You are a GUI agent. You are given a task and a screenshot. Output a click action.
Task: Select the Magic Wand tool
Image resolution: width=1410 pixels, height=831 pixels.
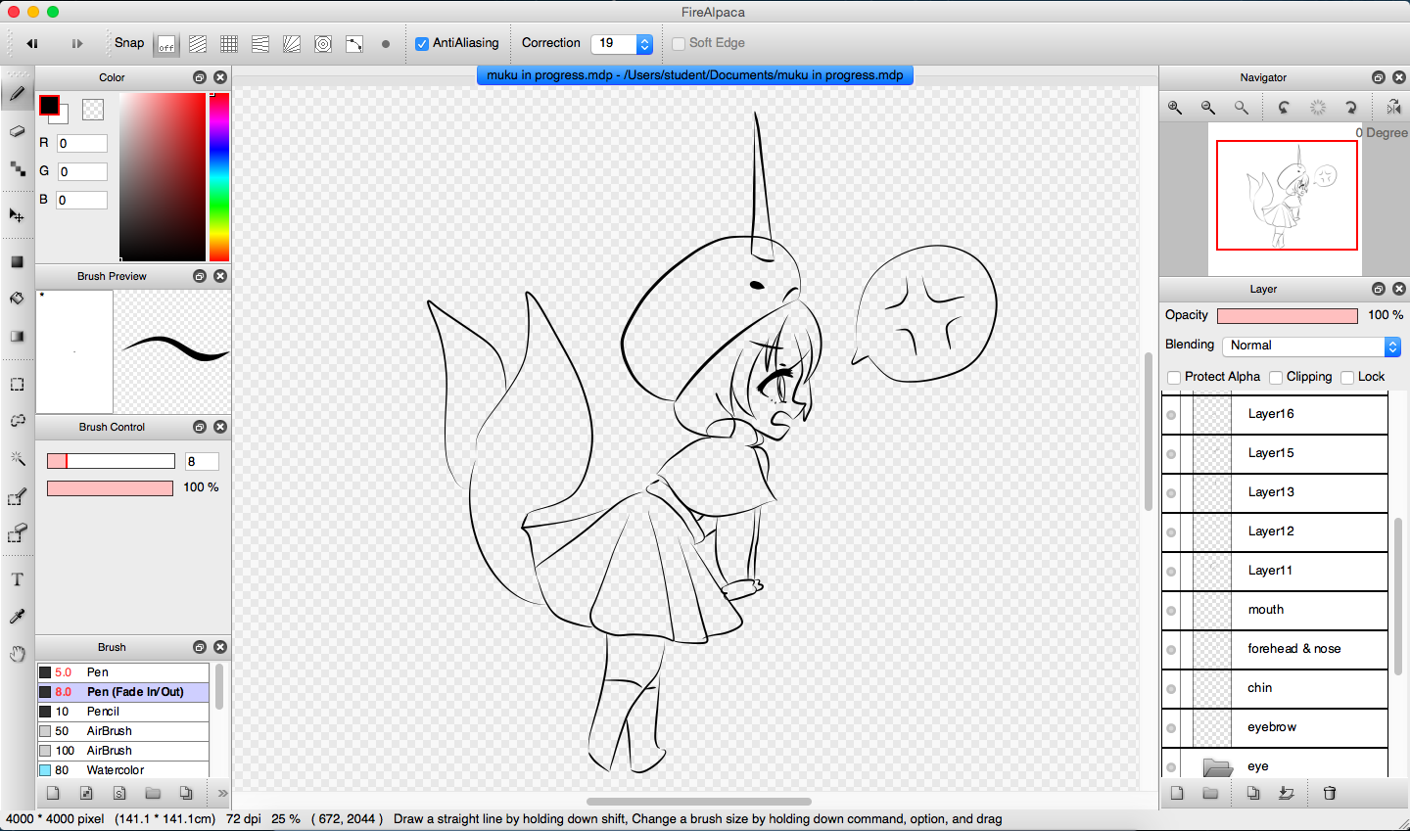click(x=17, y=458)
